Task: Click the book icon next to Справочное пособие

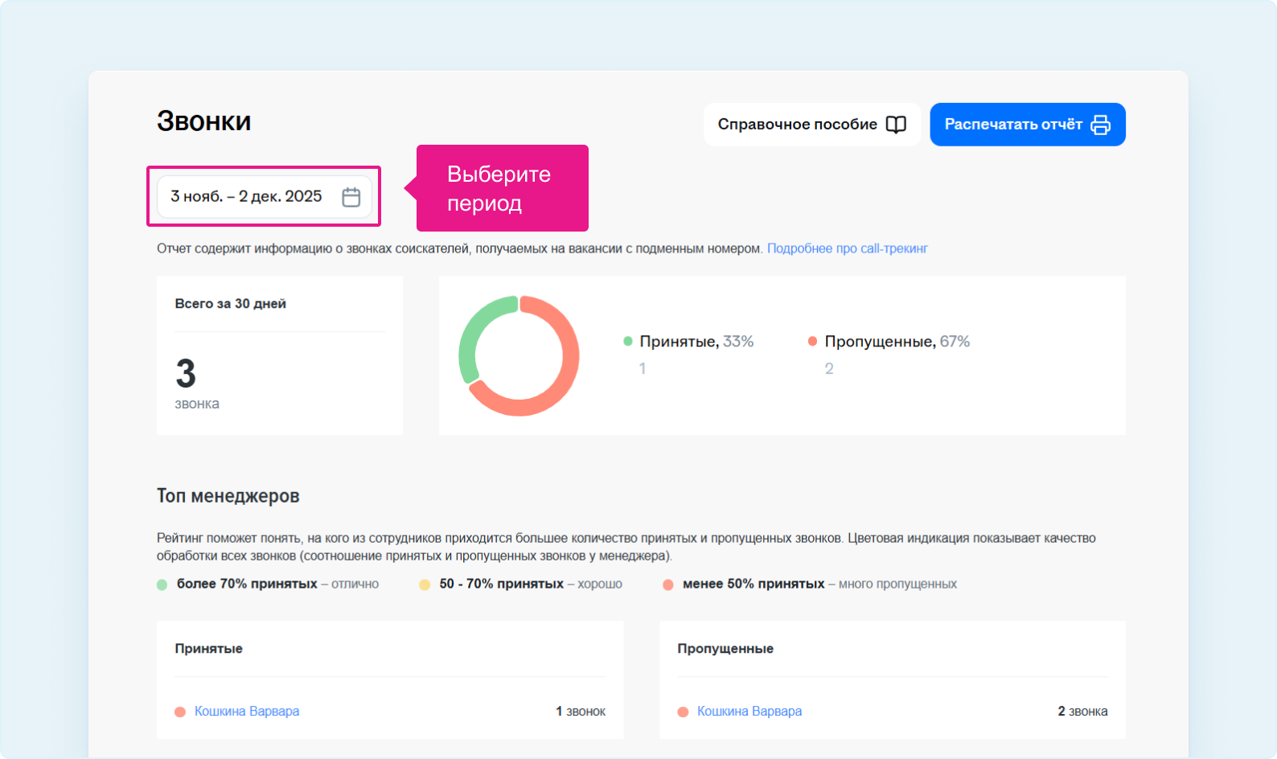Action: click(x=896, y=125)
